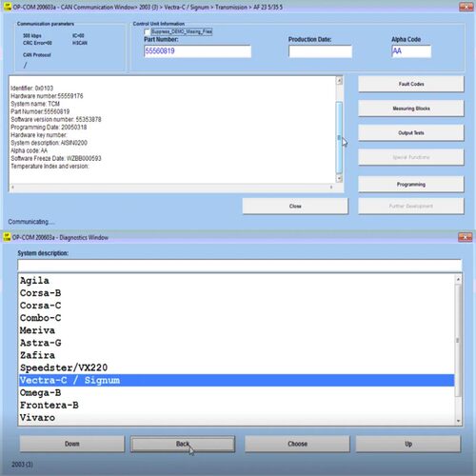Click the 'Hardware number 55559176' line

tap(47, 96)
